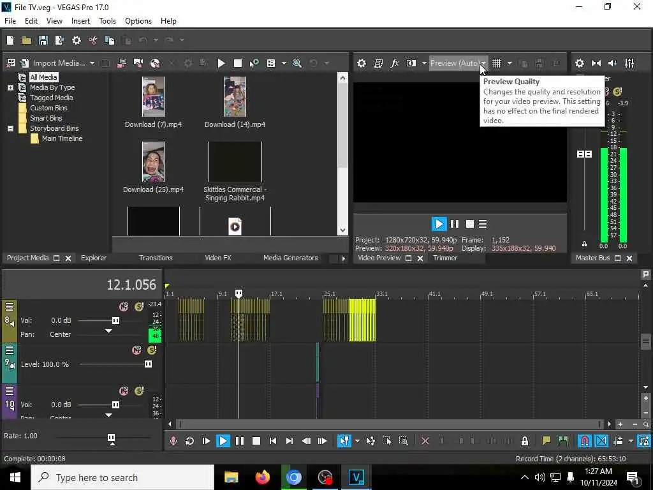Open the Preview (Auto) quality dropdown
Screen dimensions: 653x490
[458, 63]
